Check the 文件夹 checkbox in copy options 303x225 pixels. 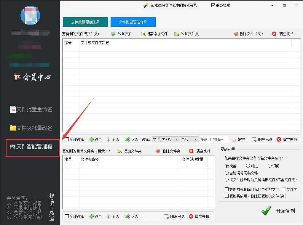pos(284,189)
